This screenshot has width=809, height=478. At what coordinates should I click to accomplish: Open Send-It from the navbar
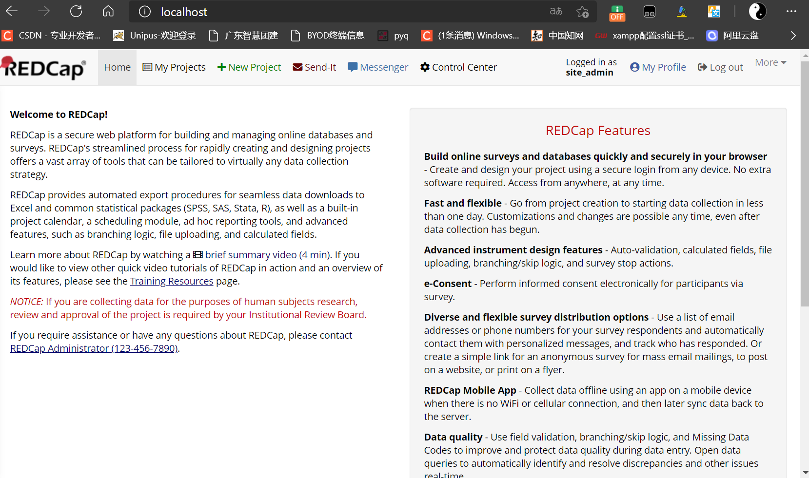point(315,67)
